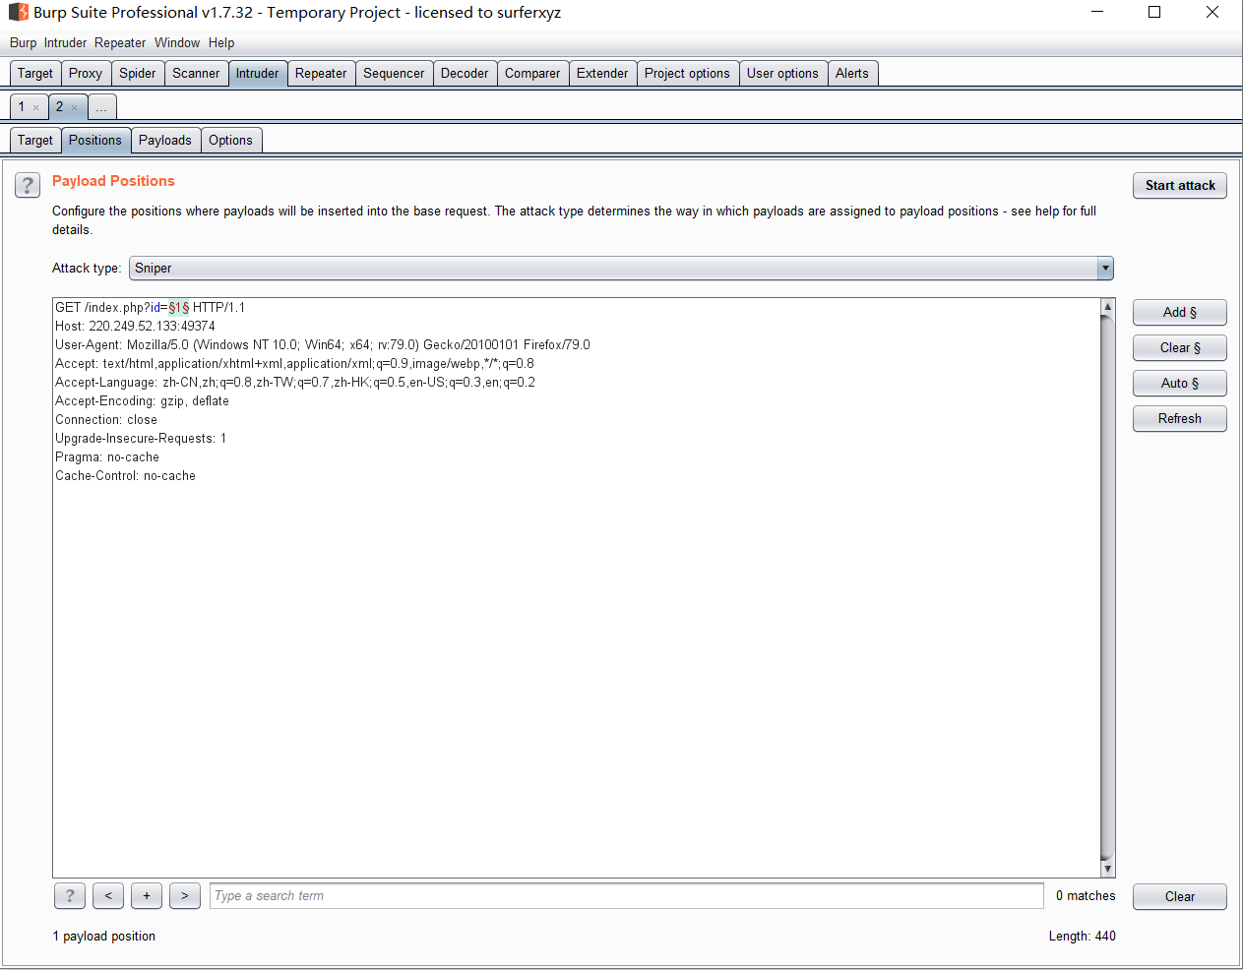This screenshot has height=970, width=1243.
Task: Select the Positions sub-tab
Action: click(95, 141)
